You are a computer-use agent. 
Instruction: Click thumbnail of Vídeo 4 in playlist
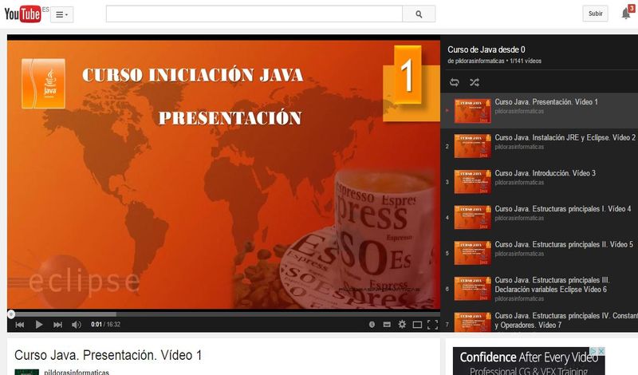pyautogui.click(x=472, y=218)
